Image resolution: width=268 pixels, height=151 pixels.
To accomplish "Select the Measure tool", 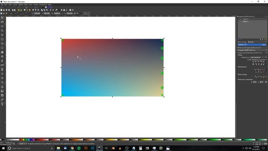I will [x=2, y=35].
